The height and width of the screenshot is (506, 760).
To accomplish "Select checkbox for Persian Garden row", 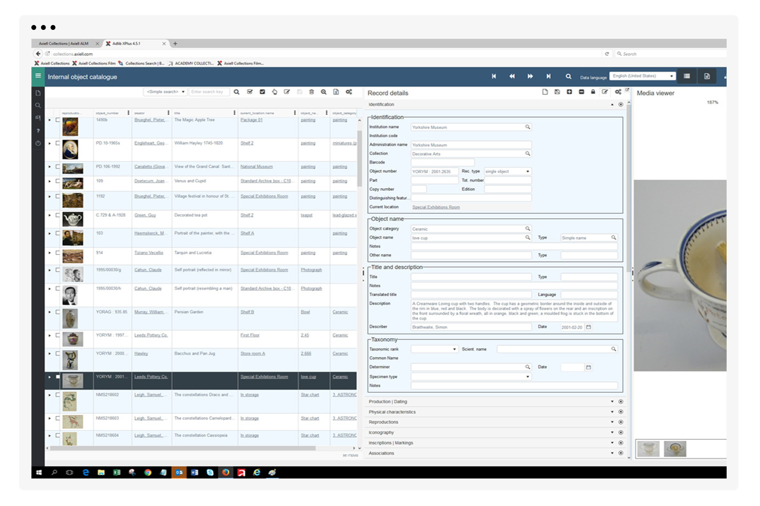I will 58,312.
